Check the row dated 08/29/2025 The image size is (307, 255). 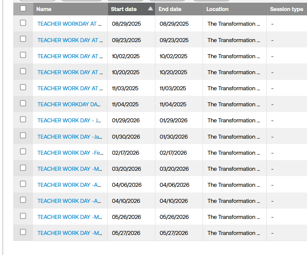coord(23,23)
